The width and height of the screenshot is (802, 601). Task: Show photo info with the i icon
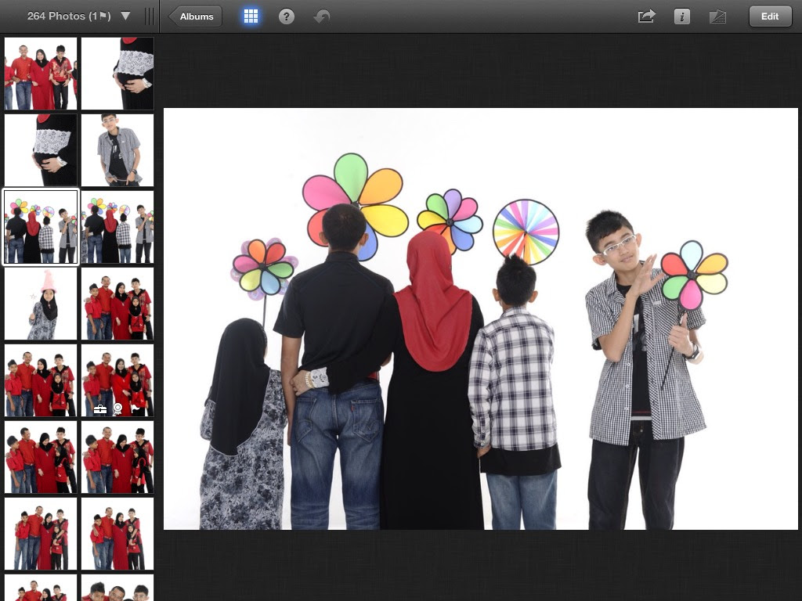pos(682,16)
